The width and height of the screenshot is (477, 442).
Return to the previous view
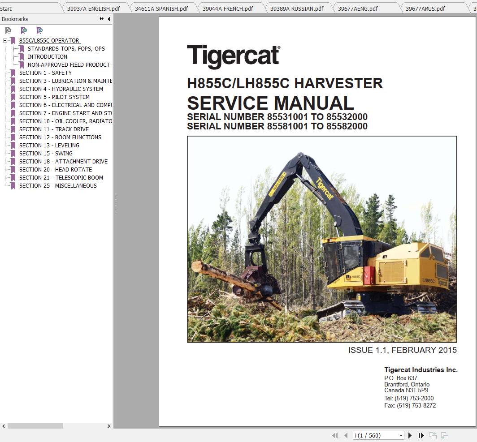coord(433,435)
